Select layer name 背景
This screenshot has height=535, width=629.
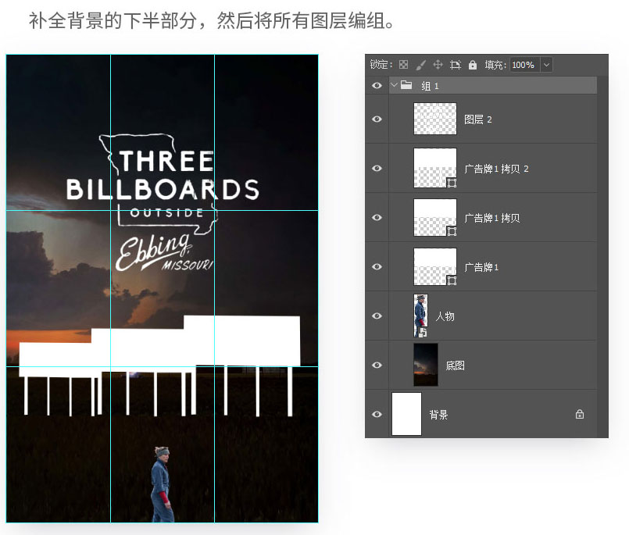coord(438,415)
